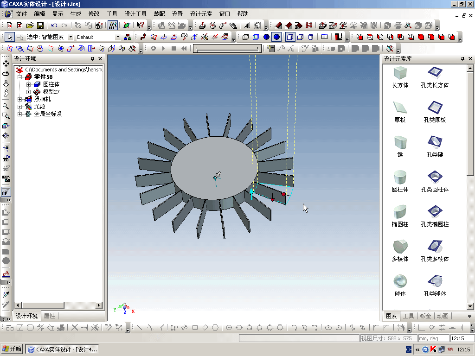The height and width of the screenshot is (356, 475).
Task: Click the selection arrow tool
Action: click(x=10, y=37)
